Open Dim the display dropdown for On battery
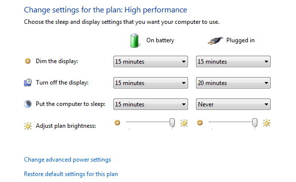The width and height of the screenshot is (296, 182). pos(151,62)
